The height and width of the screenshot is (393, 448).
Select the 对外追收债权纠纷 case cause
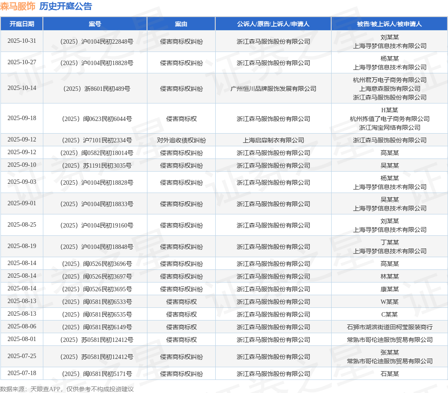pos(181,140)
